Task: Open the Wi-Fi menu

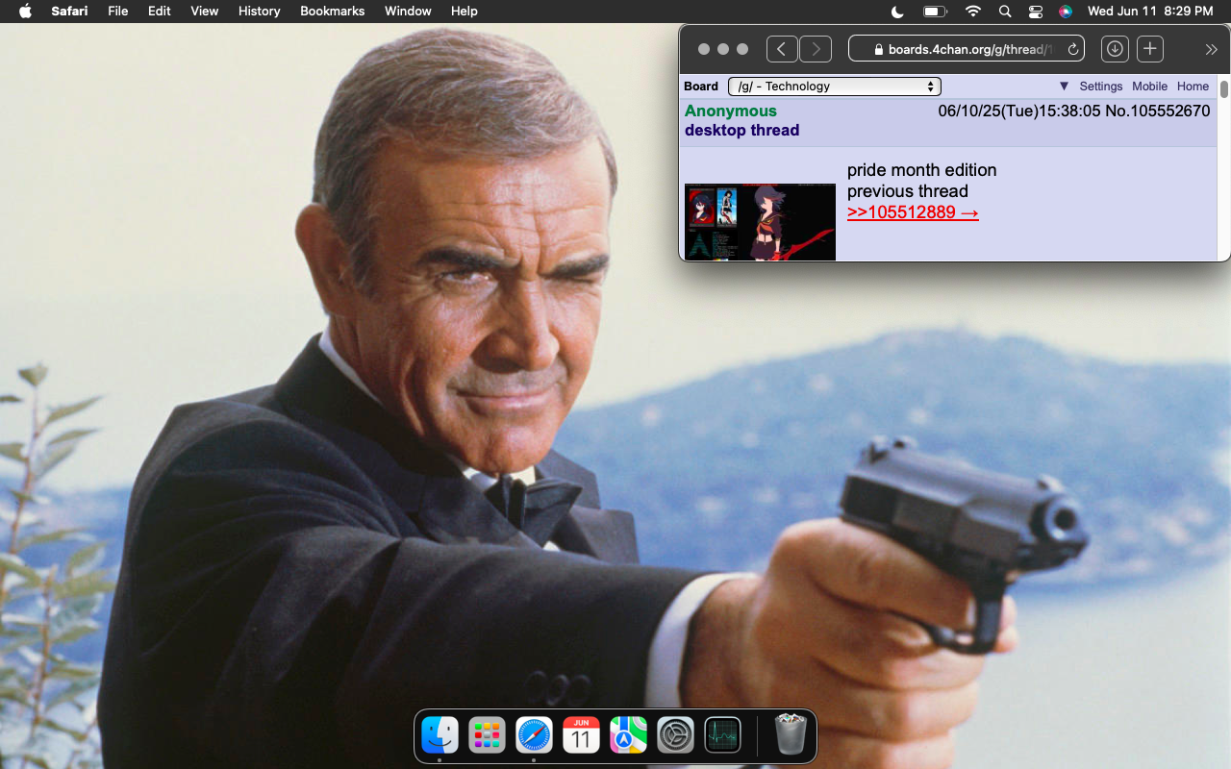Action: 973,11
